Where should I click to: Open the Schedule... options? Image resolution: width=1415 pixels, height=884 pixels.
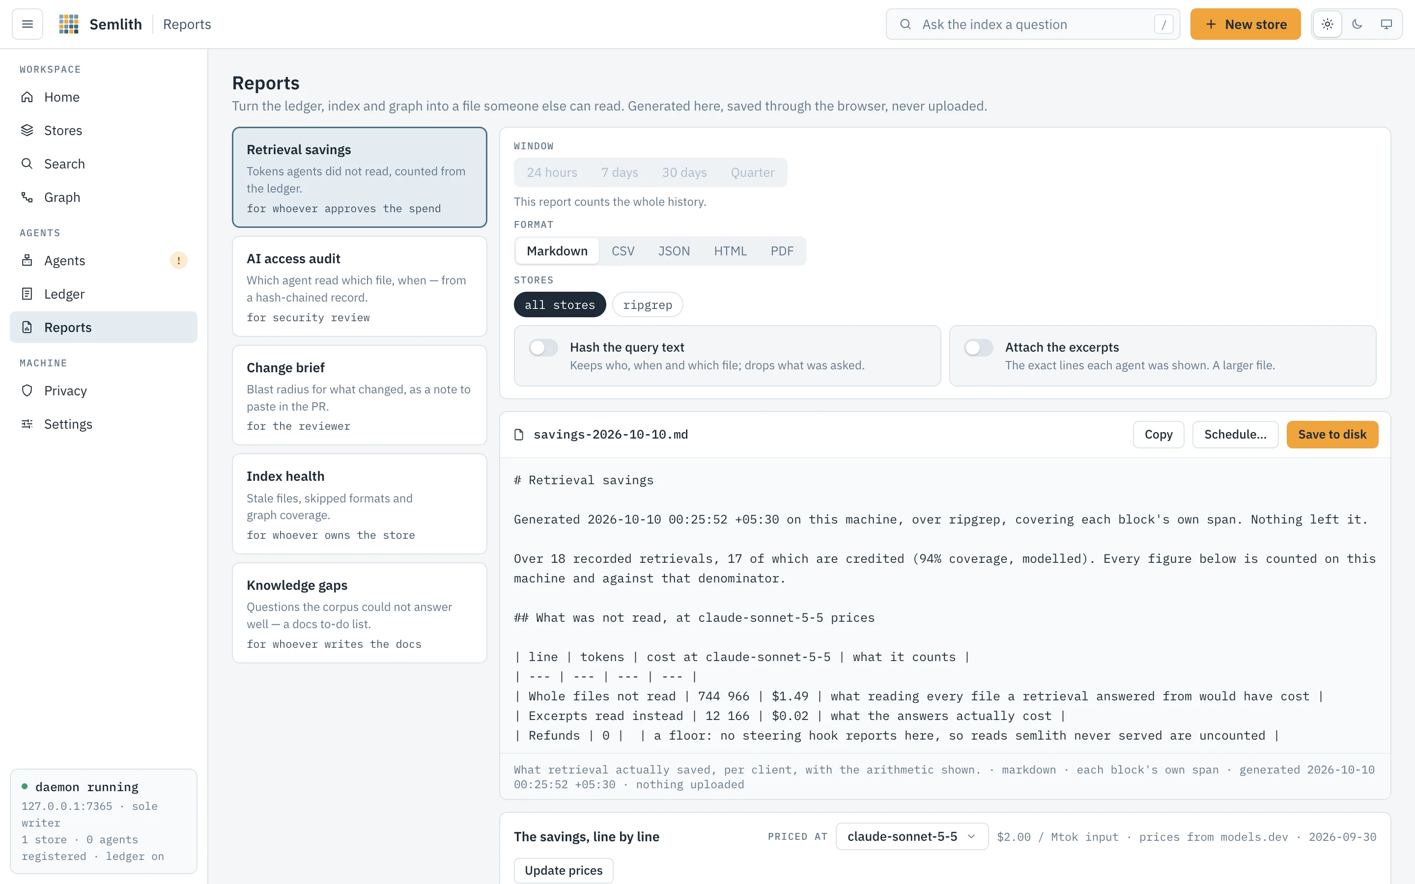point(1235,435)
